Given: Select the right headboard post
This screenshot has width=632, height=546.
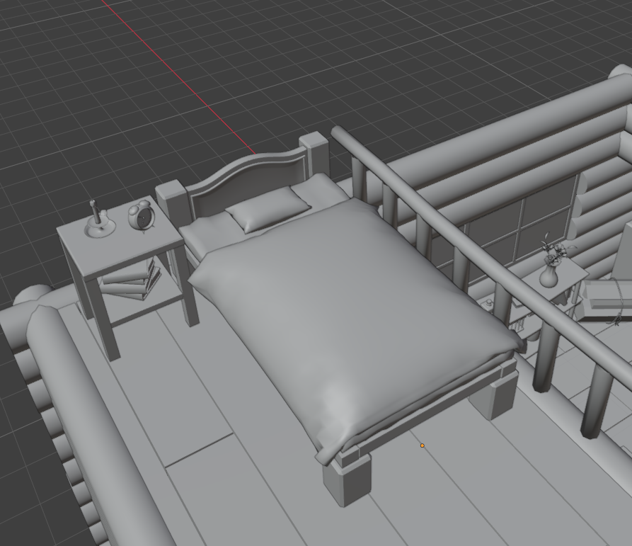Looking at the screenshot, I should (x=314, y=154).
